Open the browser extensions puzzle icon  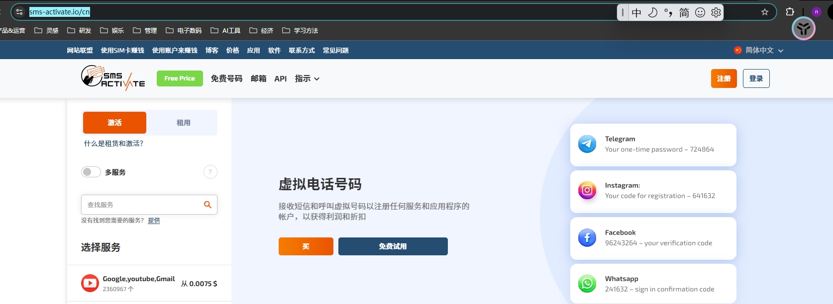pos(790,12)
